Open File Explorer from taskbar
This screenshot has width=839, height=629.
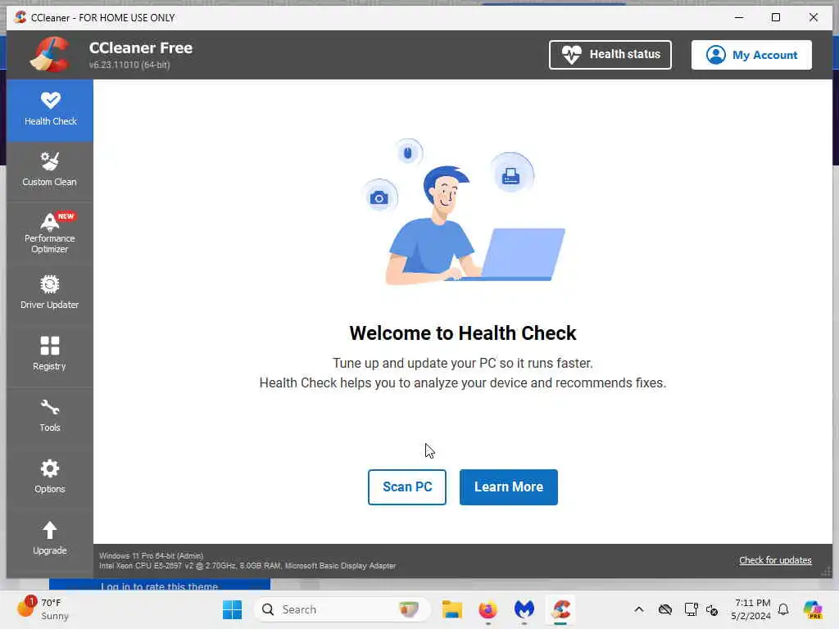(x=451, y=609)
